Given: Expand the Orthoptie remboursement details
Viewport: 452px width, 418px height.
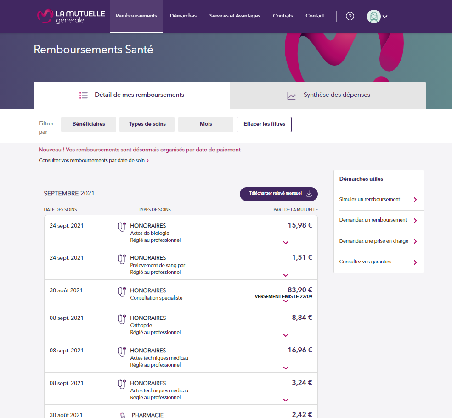Looking at the screenshot, I should 285,335.
